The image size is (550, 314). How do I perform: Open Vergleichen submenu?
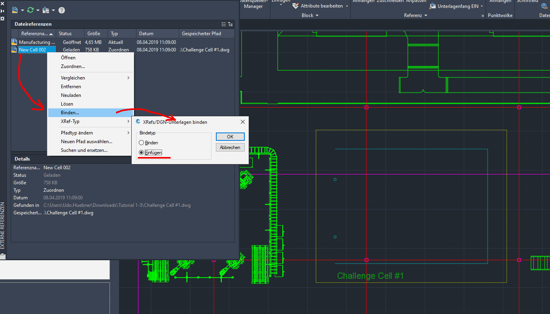[91, 78]
